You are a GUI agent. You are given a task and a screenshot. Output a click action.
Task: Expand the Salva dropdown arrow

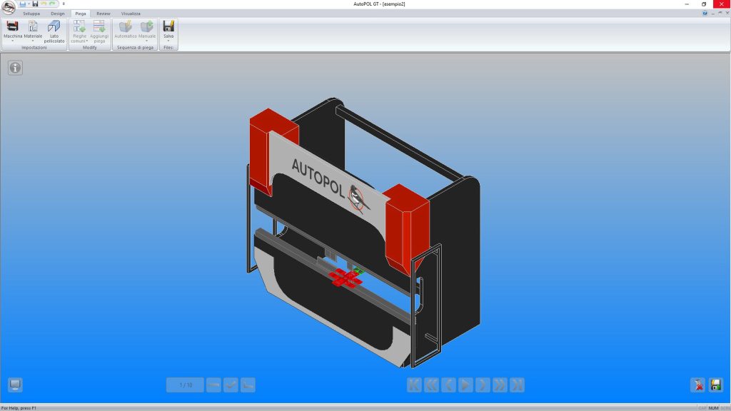click(x=168, y=41)
